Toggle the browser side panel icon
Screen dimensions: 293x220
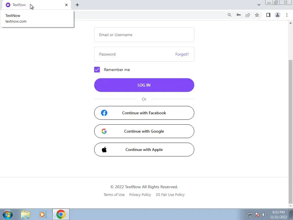268,15
